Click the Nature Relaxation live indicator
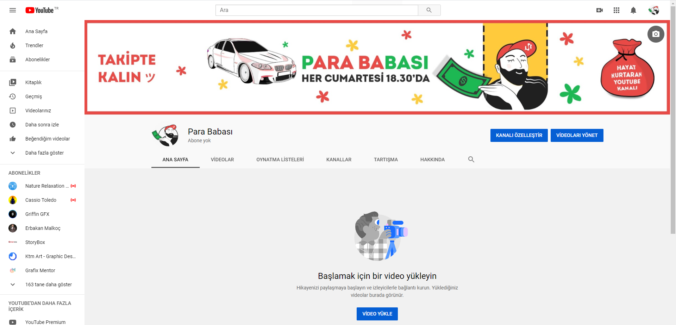Viewport: 676px width, 325px height. point(73,186)
